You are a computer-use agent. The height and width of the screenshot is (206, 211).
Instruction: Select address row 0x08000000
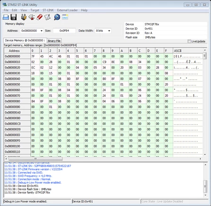[x=17, y=56]
